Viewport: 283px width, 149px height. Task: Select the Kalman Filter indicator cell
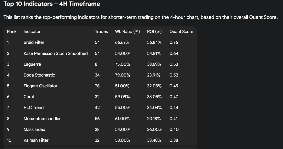point(36,140)
